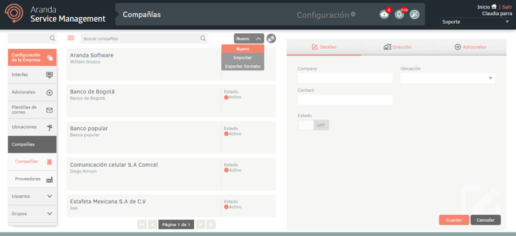Collapse the Nuevo dropdown button
The image size is (516, 236).
(x=249, y=38)
